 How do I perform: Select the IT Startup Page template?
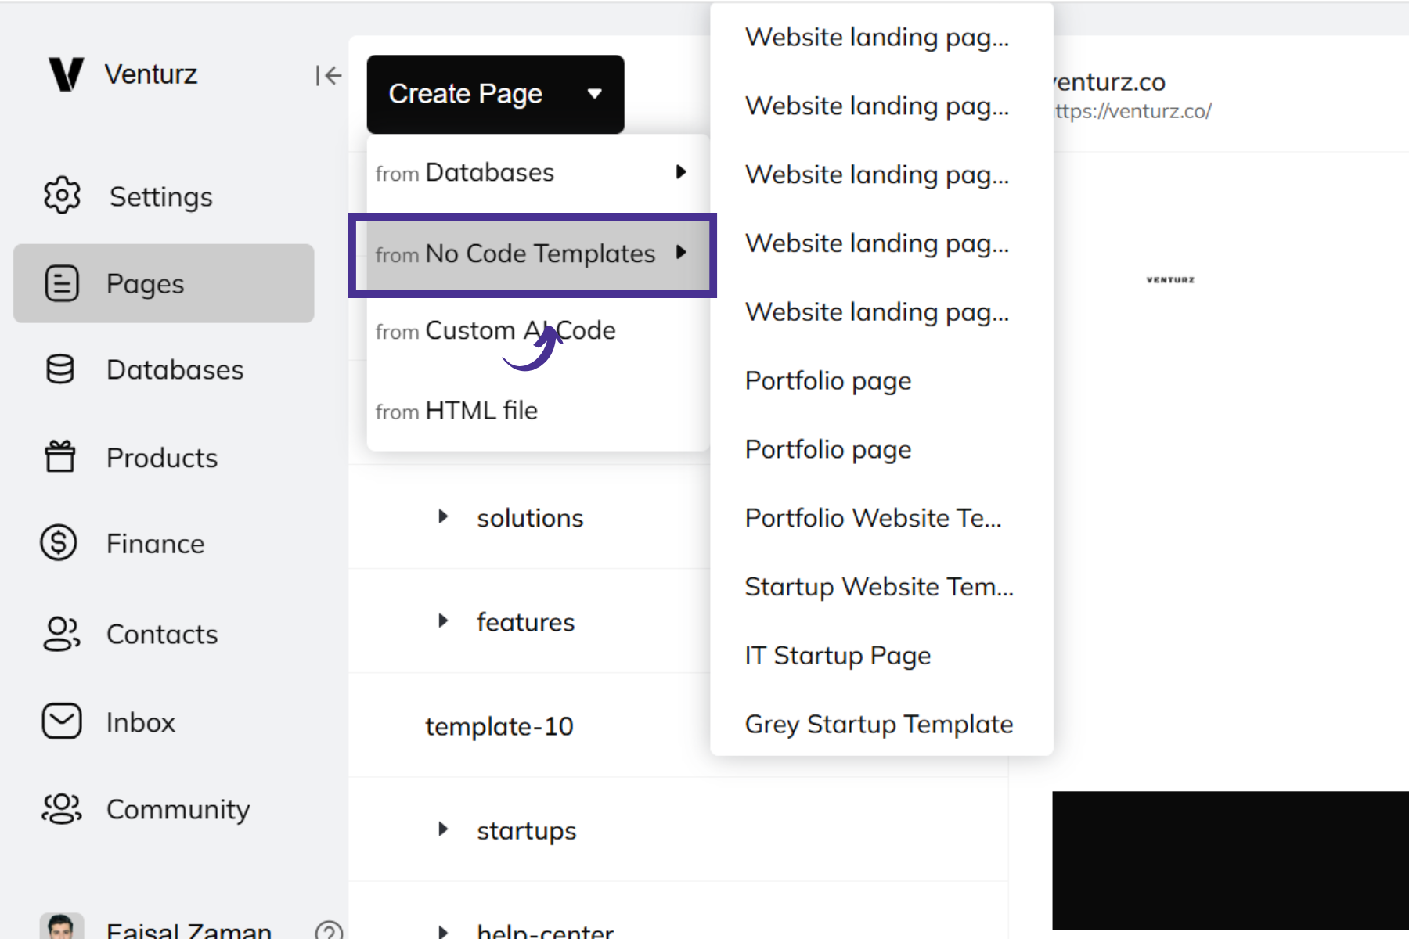tap(881, 656)
